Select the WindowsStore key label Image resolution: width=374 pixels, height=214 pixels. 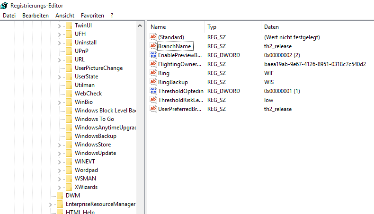tap(93, 145)
